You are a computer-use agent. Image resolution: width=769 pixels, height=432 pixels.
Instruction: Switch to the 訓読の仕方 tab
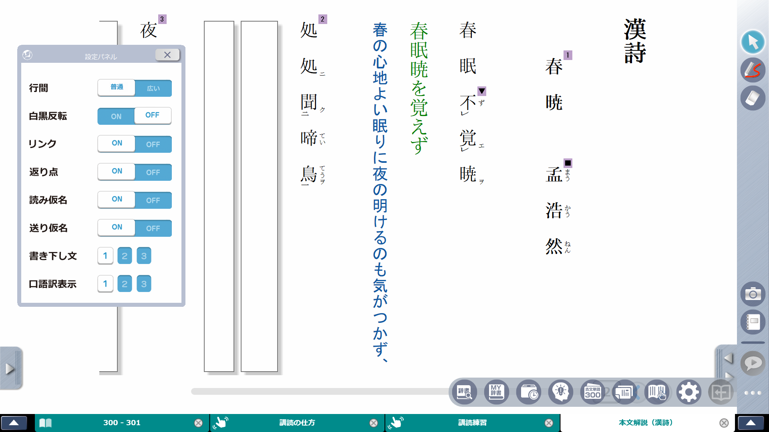tap(297, 423)
